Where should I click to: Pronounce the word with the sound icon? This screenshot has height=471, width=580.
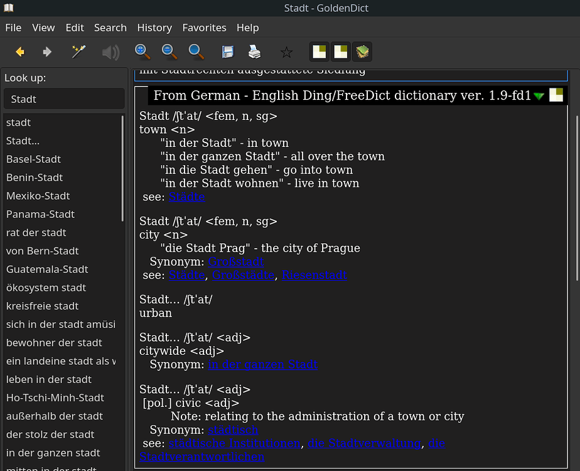110,52
